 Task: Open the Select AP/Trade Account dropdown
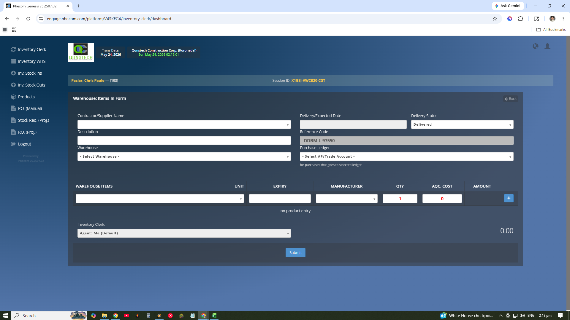click(407, 156)
